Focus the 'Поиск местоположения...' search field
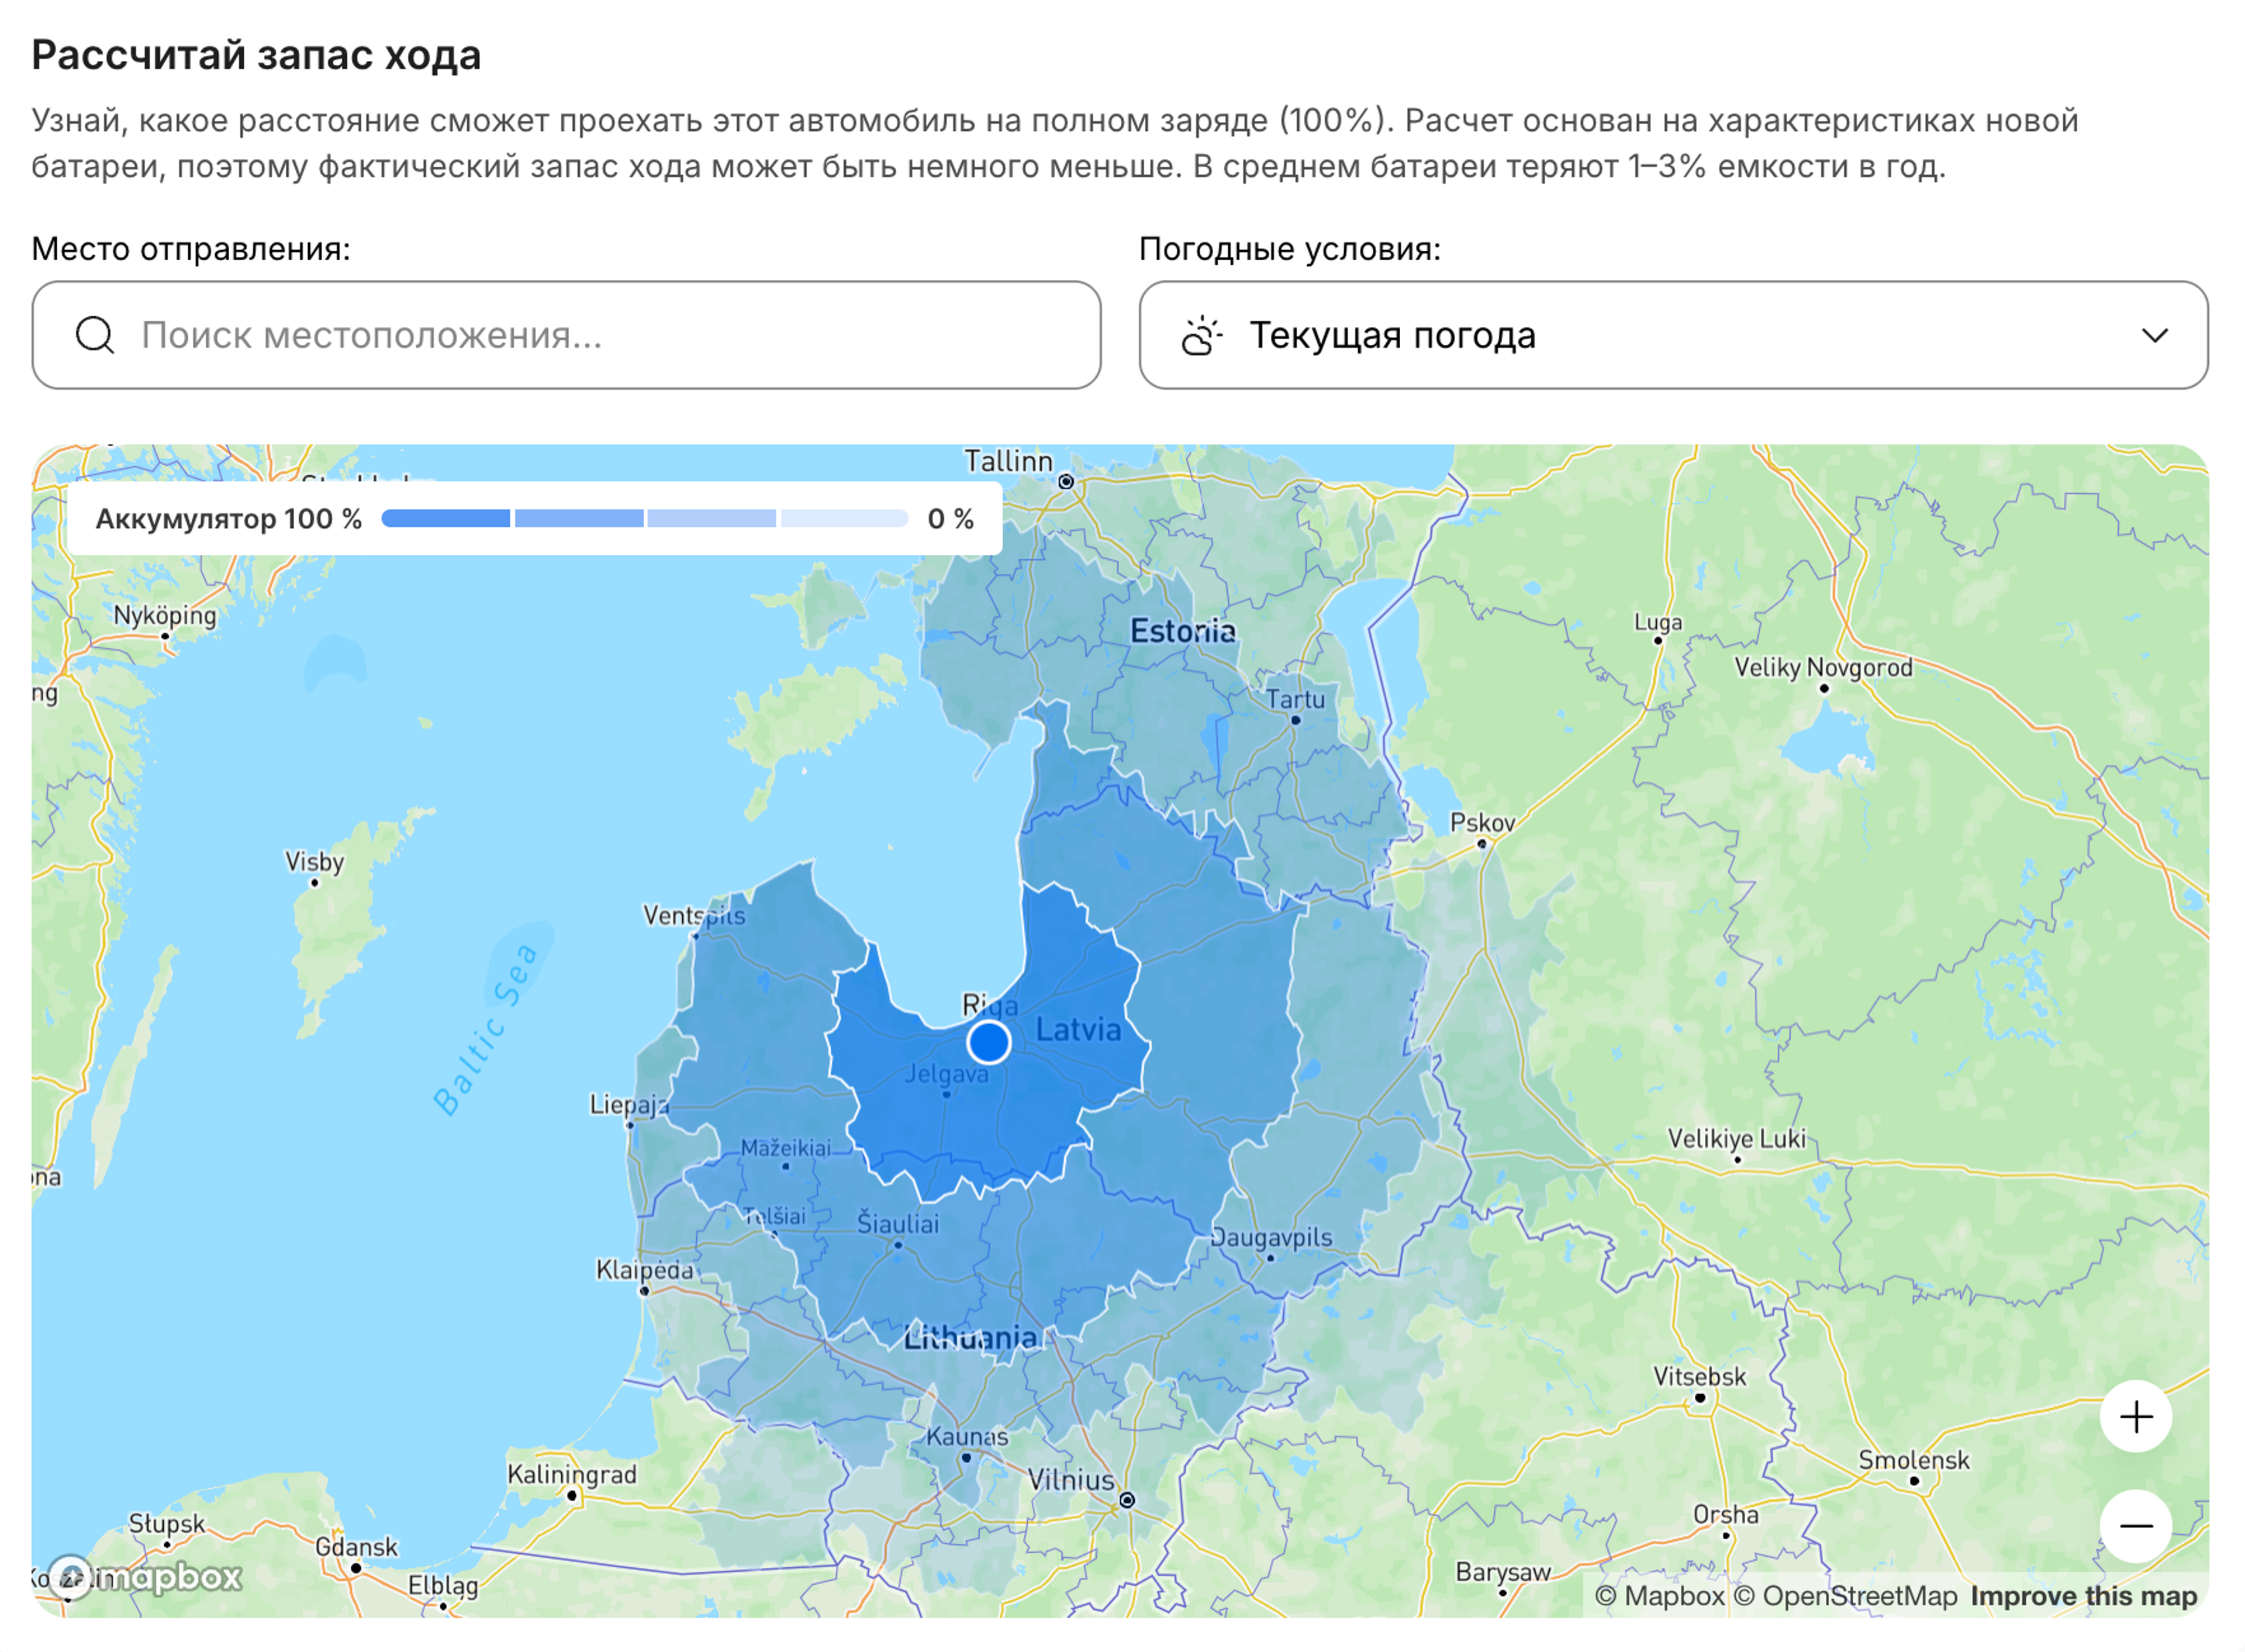Screen dimensions: 2245x1652 pyautogui.click(x=566, y=335)
